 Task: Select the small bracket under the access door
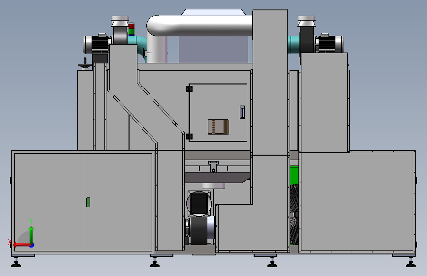click(213, 166)
